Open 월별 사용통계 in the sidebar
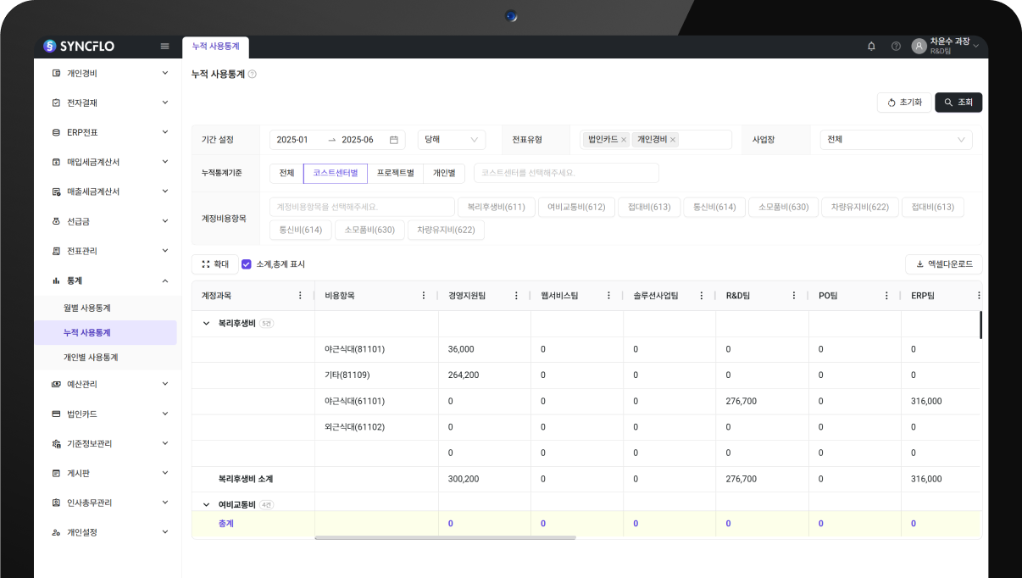Viewport: 1022px width, 578px height. (87, 308)
